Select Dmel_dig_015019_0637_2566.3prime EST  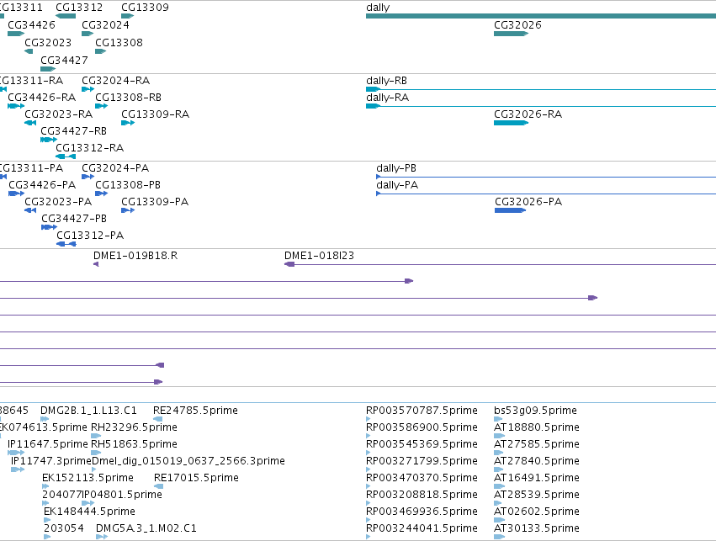(x=94, y=469)
